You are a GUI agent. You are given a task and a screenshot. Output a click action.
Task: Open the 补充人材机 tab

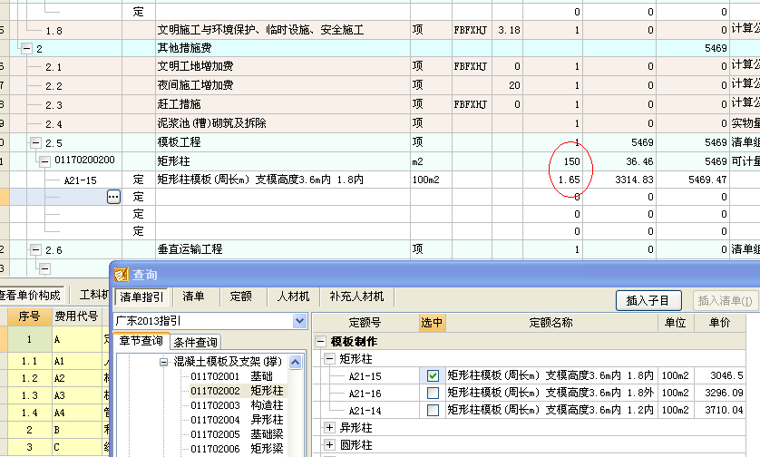coord(356,297)
